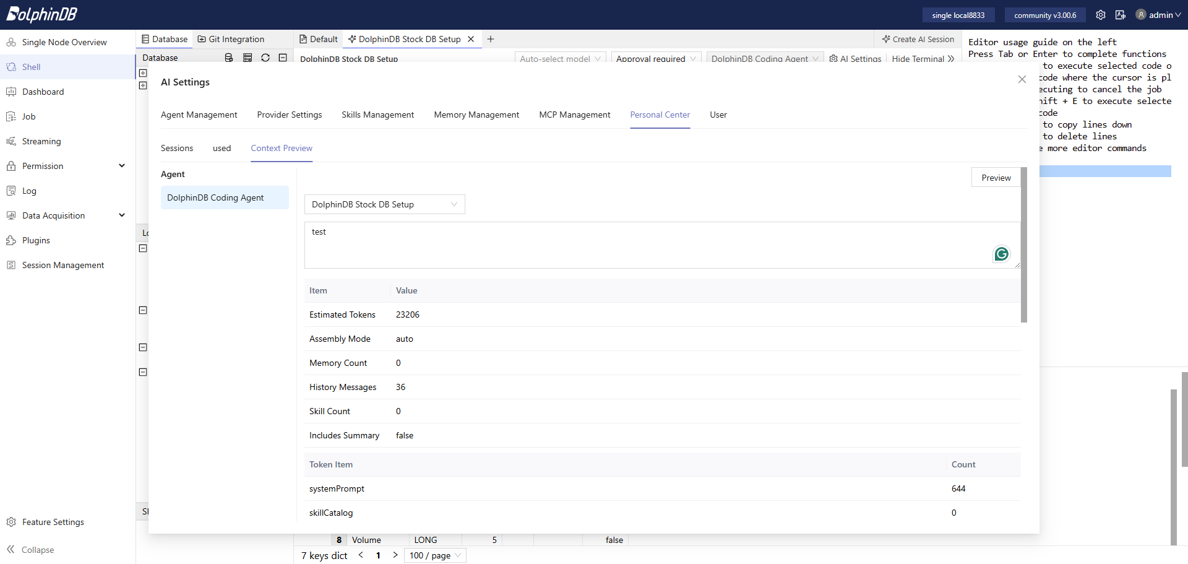
Task: Switch to the Agent Management tab
Action: click(x=199, y=115)
